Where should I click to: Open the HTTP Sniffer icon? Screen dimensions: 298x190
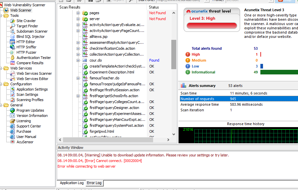click(13, 47)
